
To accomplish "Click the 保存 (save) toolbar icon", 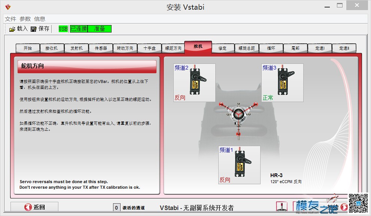I will coord(34,29).
